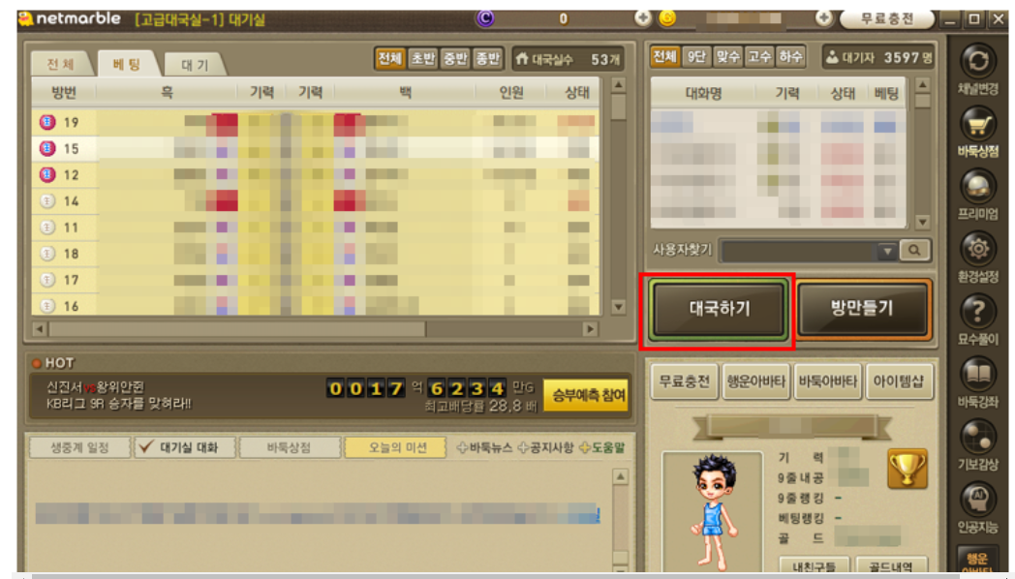Click 무료충전 button above the profile
Screen dimensions: 1015x579
click(684, 381)
